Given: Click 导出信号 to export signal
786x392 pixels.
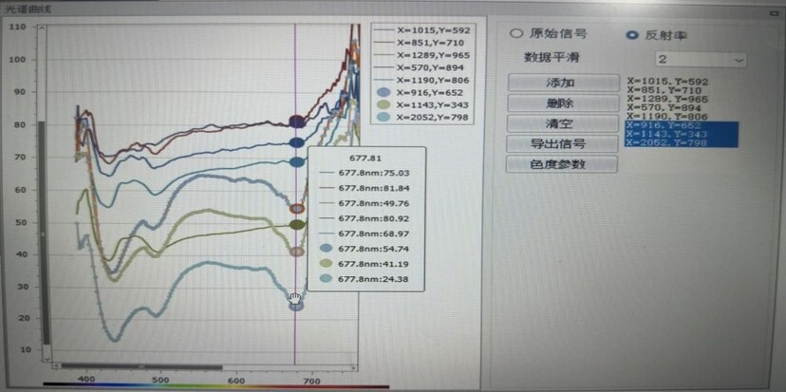Looking at the screenshot, I should 562,144.
